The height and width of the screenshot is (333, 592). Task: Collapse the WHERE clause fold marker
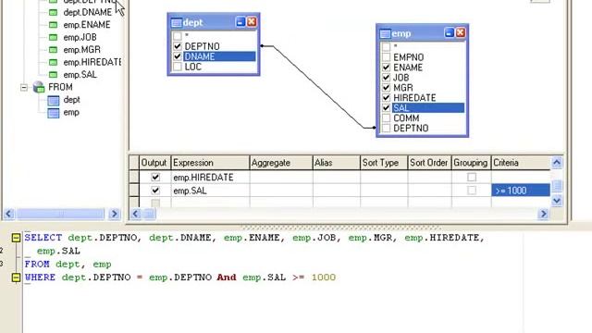tap(16, 277)
